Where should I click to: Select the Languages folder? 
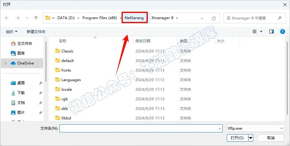71,80
